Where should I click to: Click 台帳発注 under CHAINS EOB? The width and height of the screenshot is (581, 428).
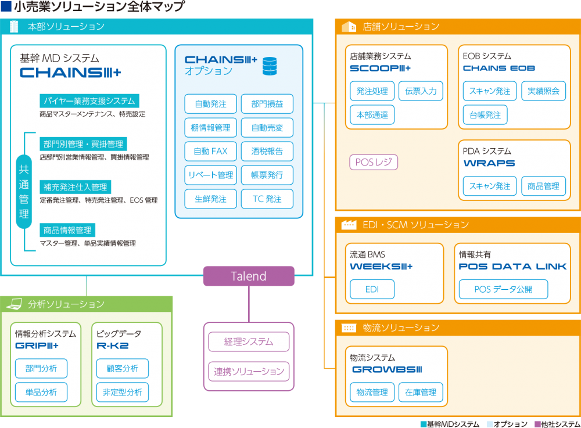[485, 115]
